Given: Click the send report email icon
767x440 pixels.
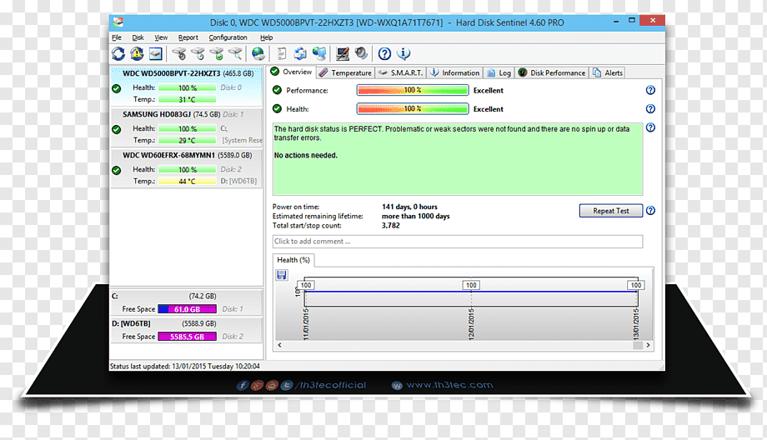Looking at the screenshot, I should pyautogui.click(x=300, y=54).
